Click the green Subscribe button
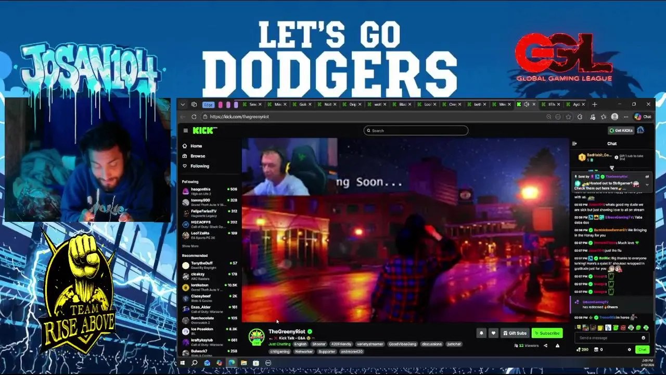This screenshot has width=666, height=375. [x=547, y=333]
